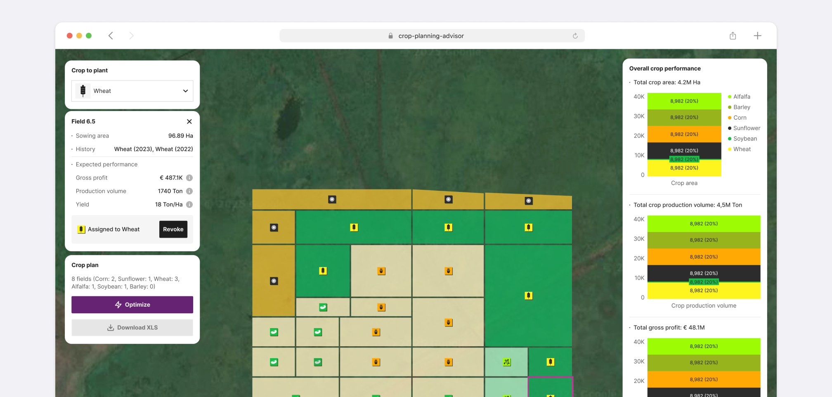Click the browser share icon
832x397 pixels.
click(x=733, y=36)
